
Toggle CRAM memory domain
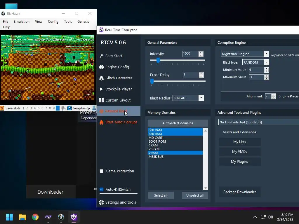pyautogui.click(x=175, y=145)
